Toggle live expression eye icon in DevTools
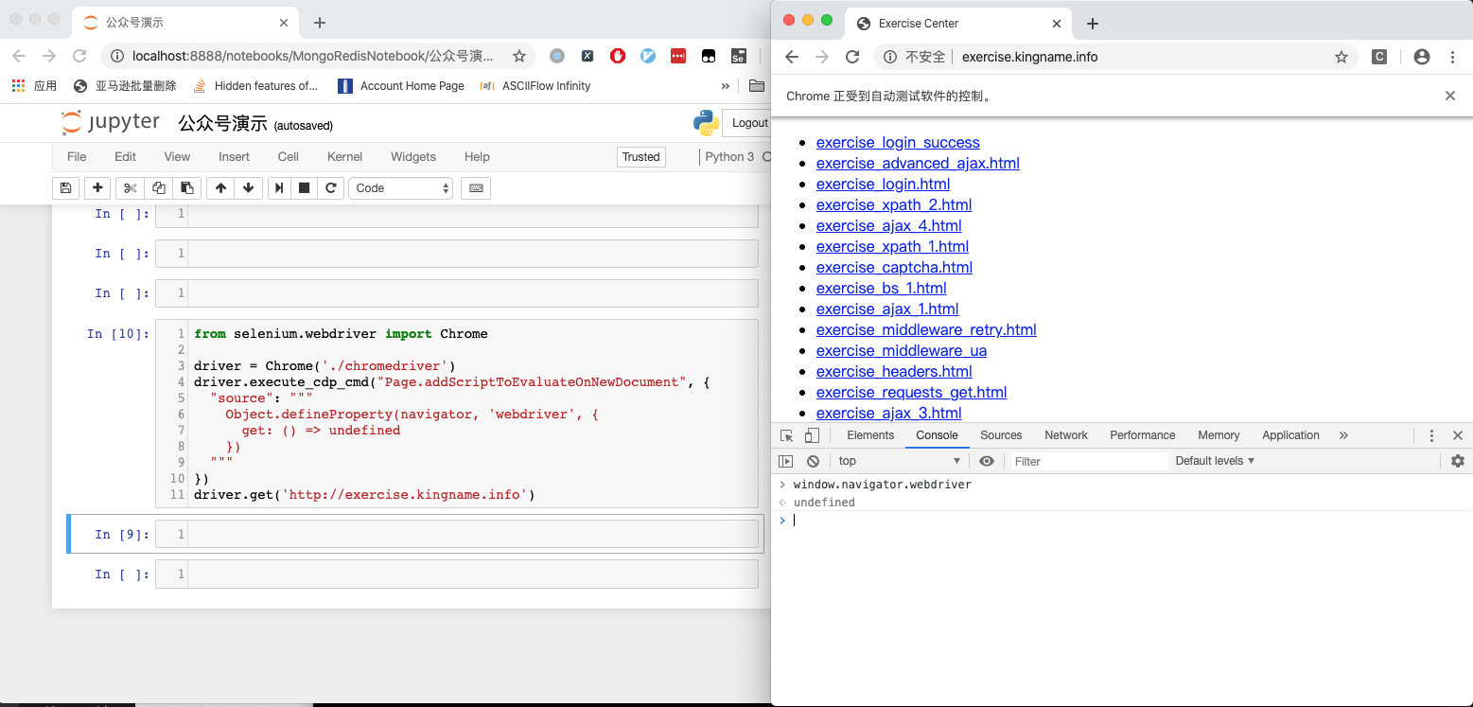 tap(987, 461)
